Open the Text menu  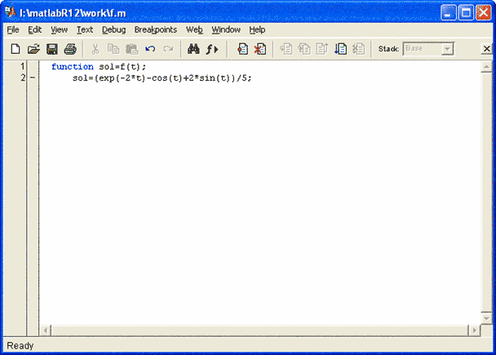(85, 29)
